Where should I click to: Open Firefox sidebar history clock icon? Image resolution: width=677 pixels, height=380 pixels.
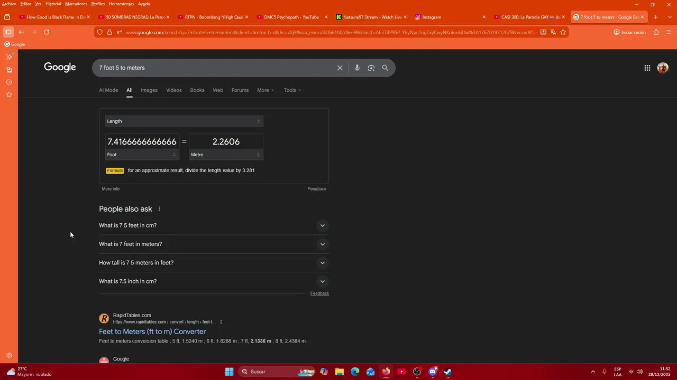click(9, 82)
